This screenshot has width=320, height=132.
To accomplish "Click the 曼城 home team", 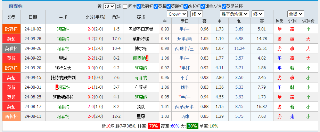I will (63, 58).
